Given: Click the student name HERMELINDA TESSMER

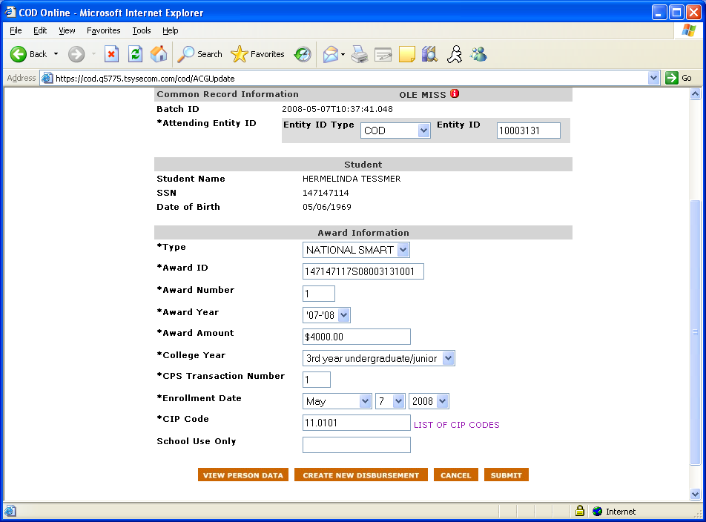Looking at the screenshot, I should point(352,179).
